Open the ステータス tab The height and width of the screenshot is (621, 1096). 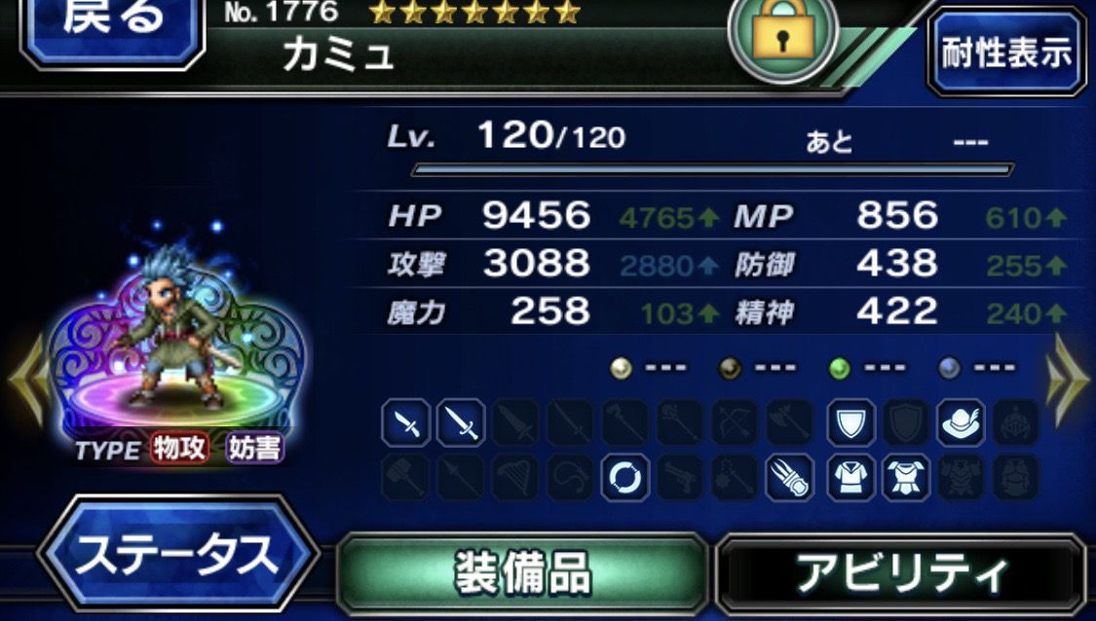tap(178, 555)
